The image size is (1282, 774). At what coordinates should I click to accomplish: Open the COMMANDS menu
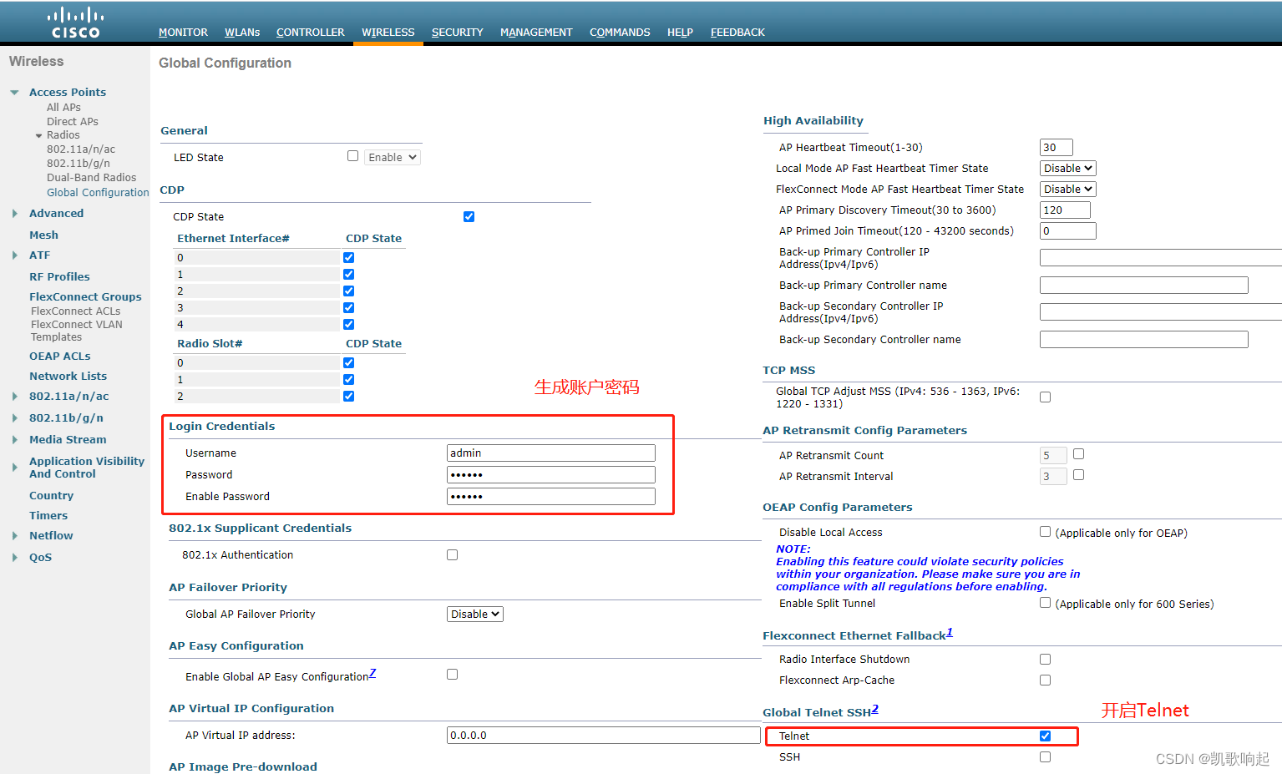click(620, 33)
